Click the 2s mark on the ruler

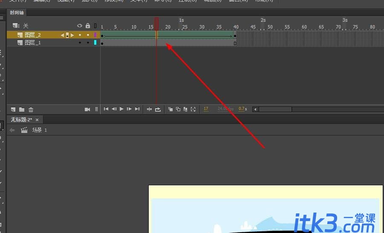pos(263,20)
